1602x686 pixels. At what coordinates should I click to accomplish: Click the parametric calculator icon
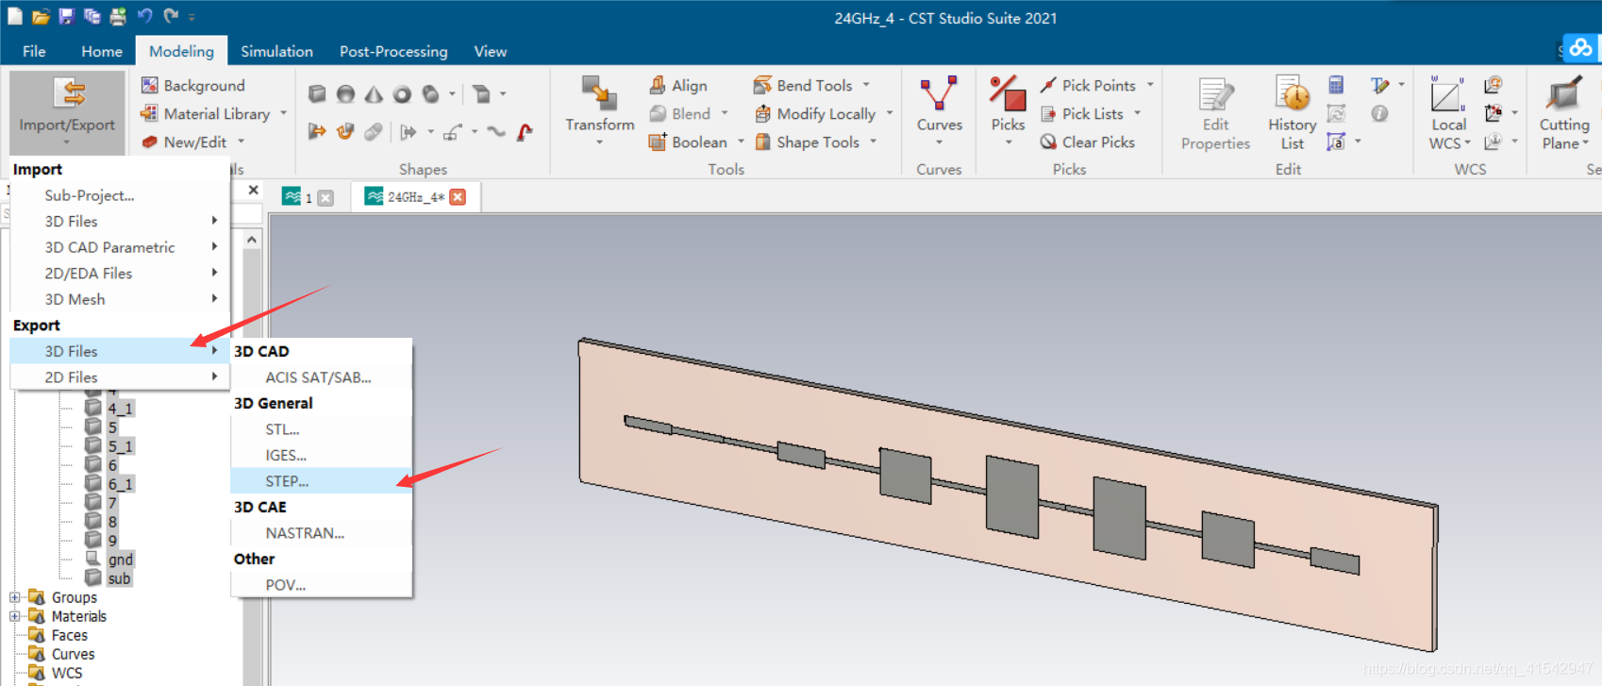click(1336, 85)
